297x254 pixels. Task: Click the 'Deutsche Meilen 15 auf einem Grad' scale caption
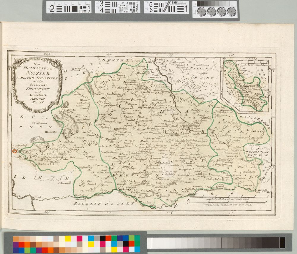pos(228,199)
